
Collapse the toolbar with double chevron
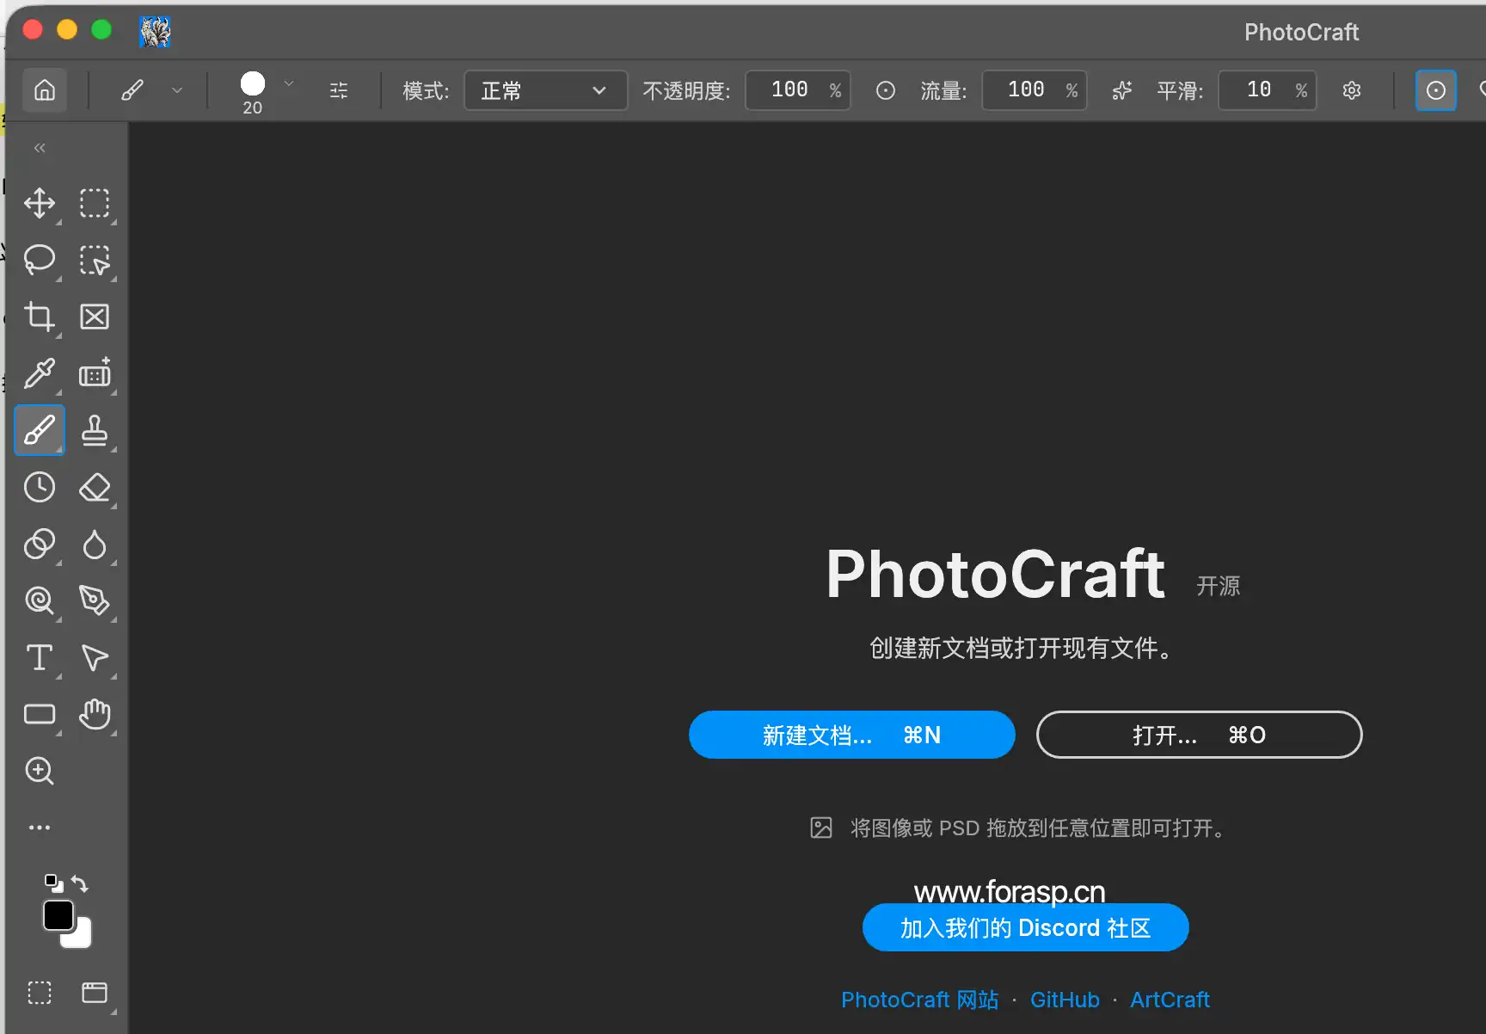(x=40, y=148)
